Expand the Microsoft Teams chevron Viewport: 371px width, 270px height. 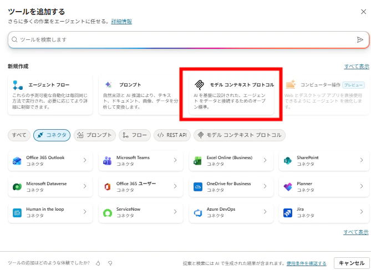175,160
